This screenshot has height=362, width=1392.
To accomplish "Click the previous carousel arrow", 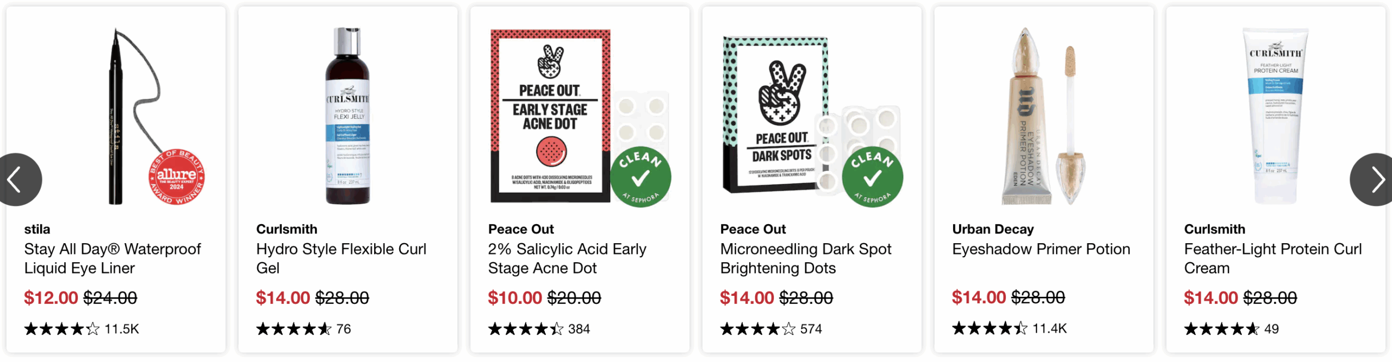I will pyautogui.click(x=16, y=180).
